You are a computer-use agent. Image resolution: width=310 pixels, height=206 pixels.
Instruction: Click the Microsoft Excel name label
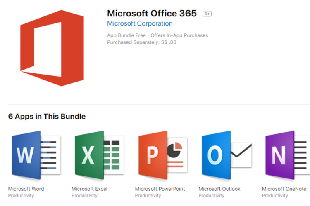(x=89, y=189)
